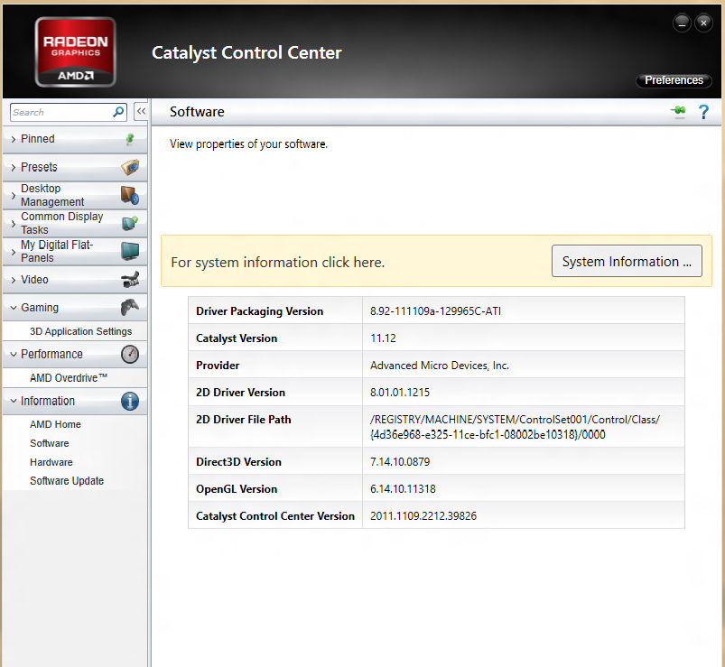This screenshot has width=725, height=667.
Task: Click the Video section label
Action: [34, 280]
